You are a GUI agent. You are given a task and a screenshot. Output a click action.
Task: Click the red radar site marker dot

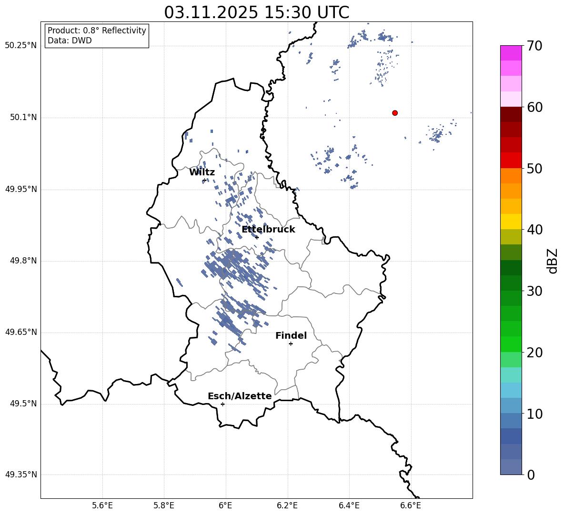point(395,113)
